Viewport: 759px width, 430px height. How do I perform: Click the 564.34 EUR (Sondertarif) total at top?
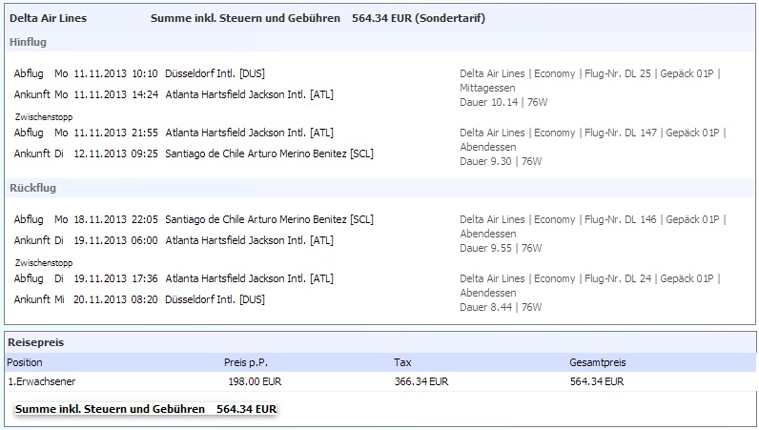click(x=419, y=18)
